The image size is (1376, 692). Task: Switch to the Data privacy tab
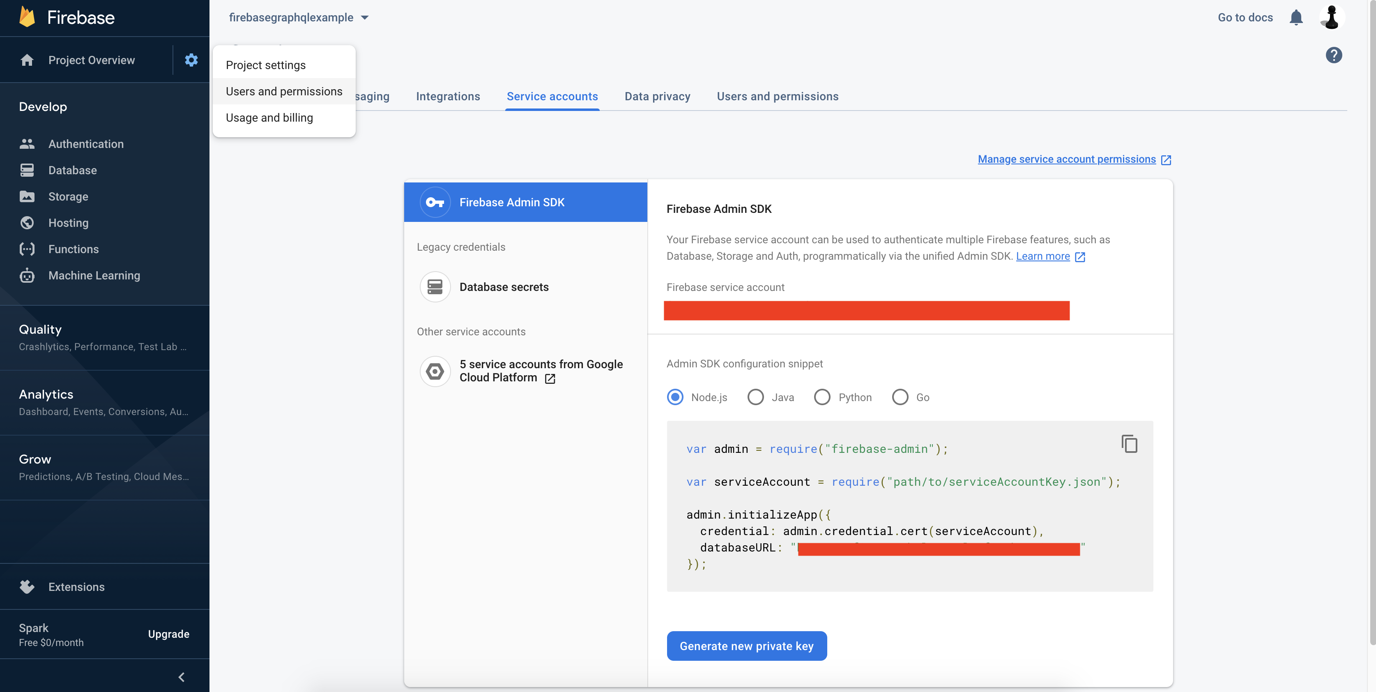point(658,96)
